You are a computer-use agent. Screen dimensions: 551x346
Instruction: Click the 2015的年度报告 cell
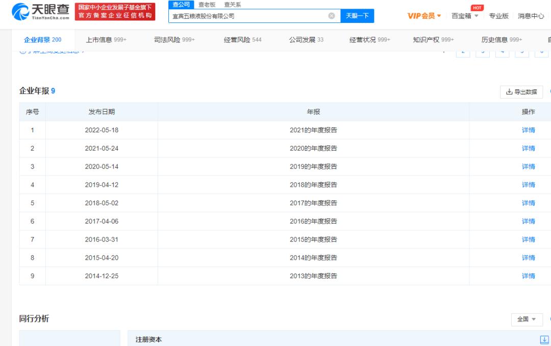click(313, 239)
